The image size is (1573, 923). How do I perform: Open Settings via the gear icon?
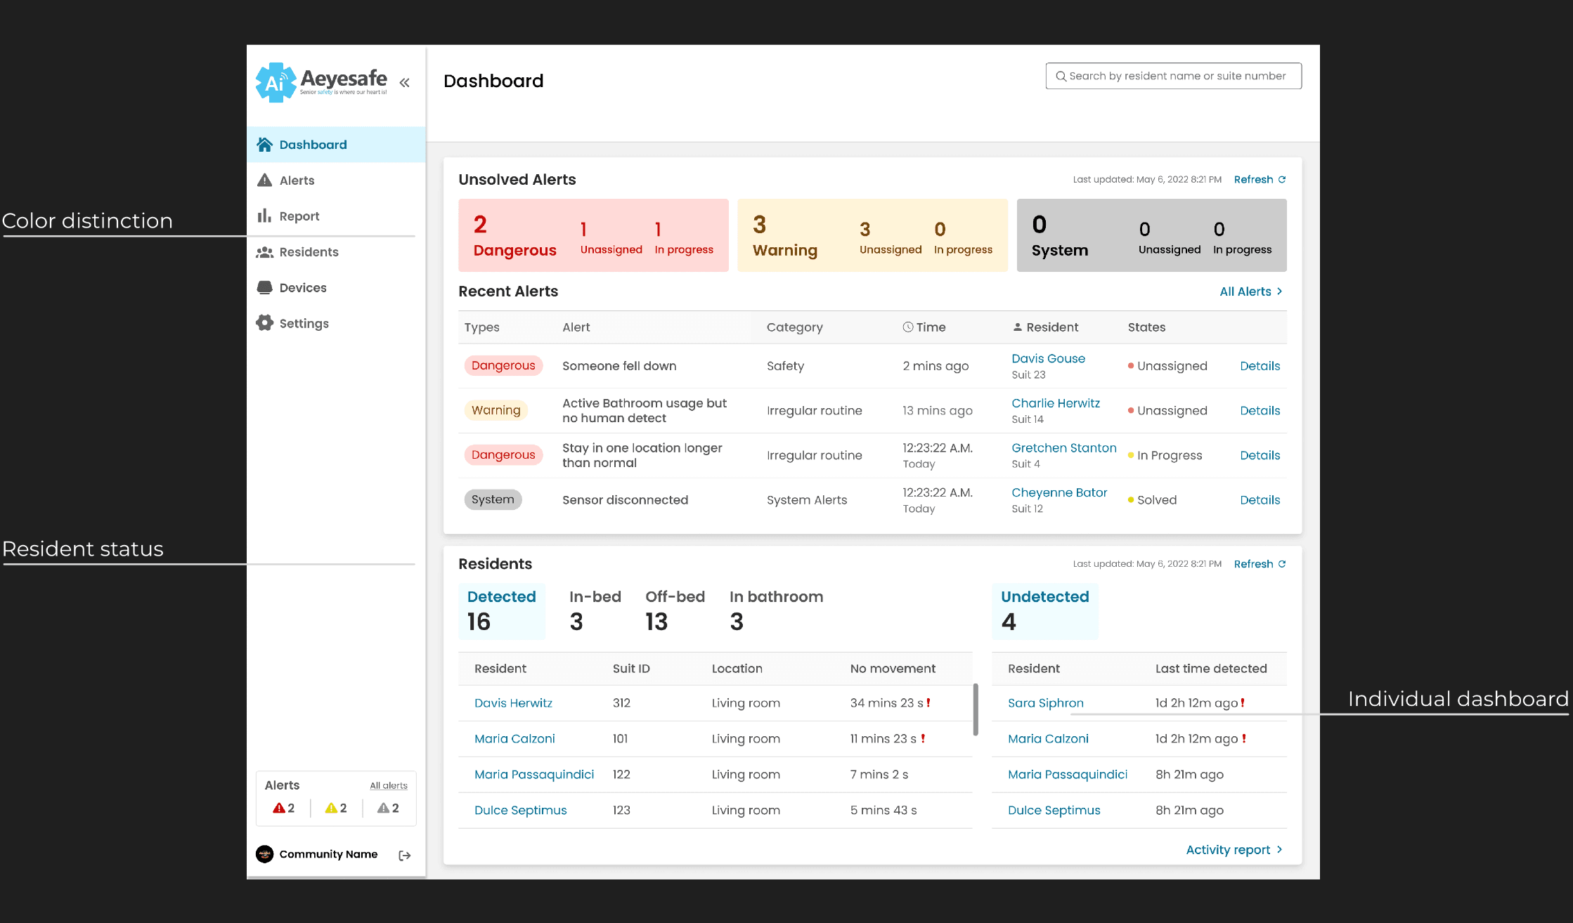tap(264, 323)
